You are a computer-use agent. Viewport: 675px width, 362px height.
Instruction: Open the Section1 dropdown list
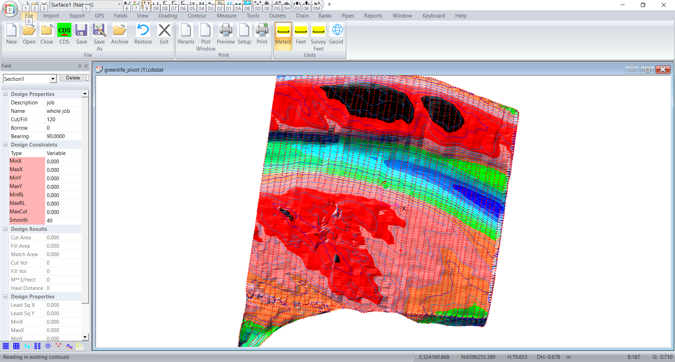point(53,79)
